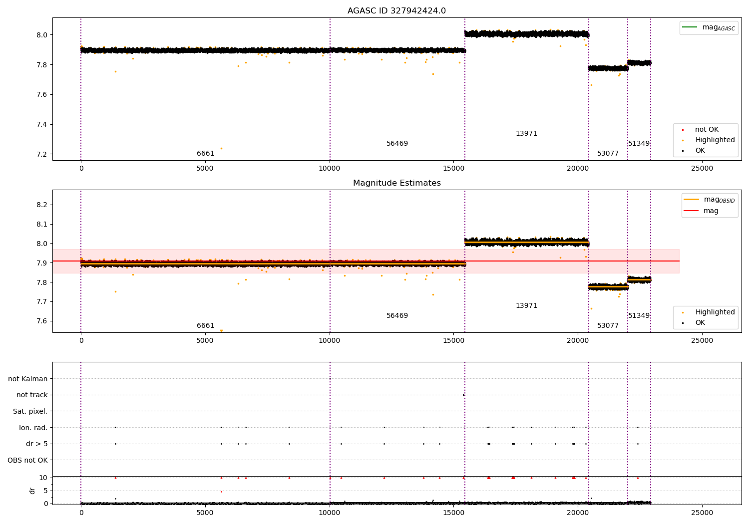The image size is (749, 524).
Task: Select the mag OBSID legend entry
Action: point(710,200)
